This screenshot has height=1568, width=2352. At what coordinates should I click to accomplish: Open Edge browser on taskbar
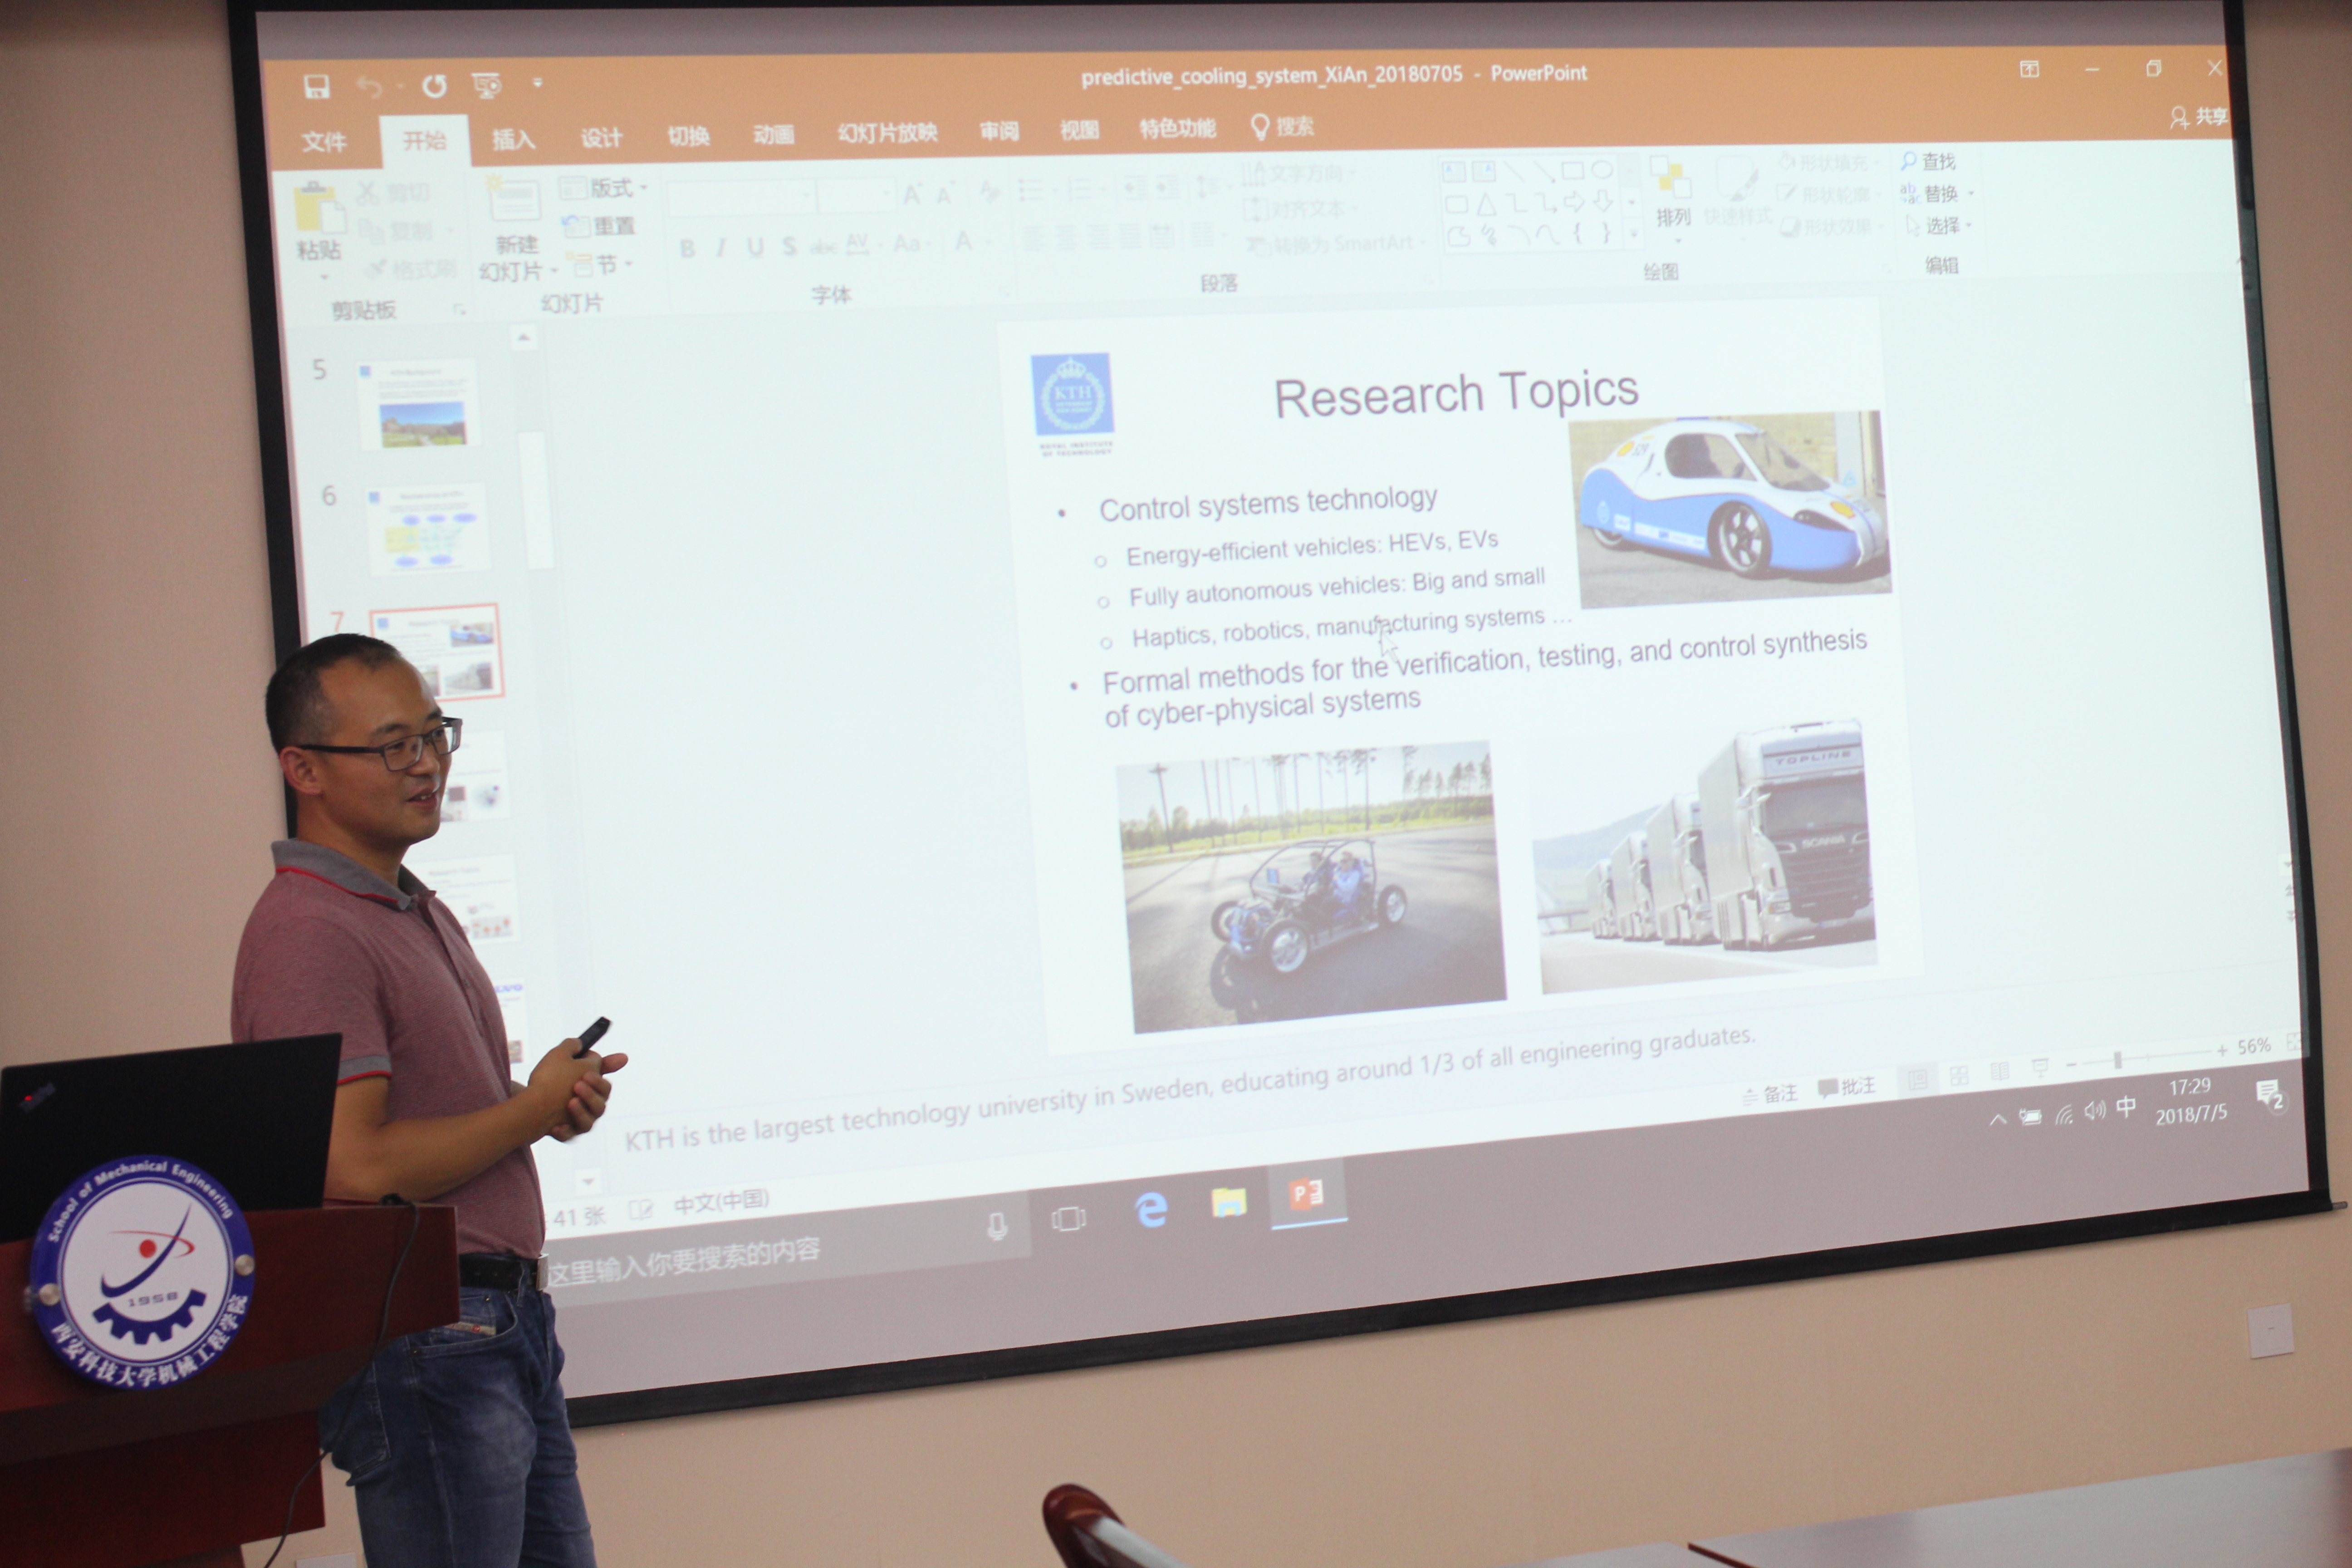(x=1151, y=1210)
